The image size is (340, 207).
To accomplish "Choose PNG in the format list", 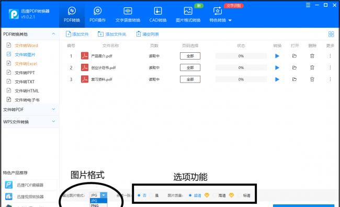I will point(98,205).
